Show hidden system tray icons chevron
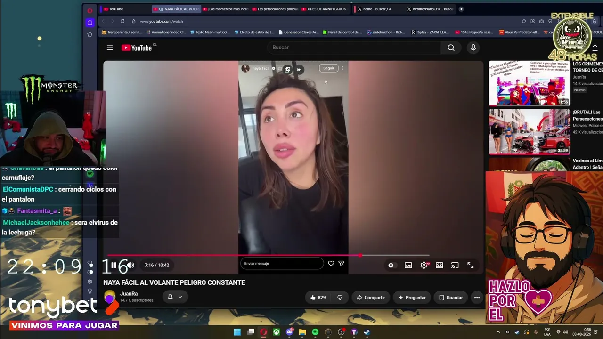Screen dimensions: 603x339 [x=498, y=332]
